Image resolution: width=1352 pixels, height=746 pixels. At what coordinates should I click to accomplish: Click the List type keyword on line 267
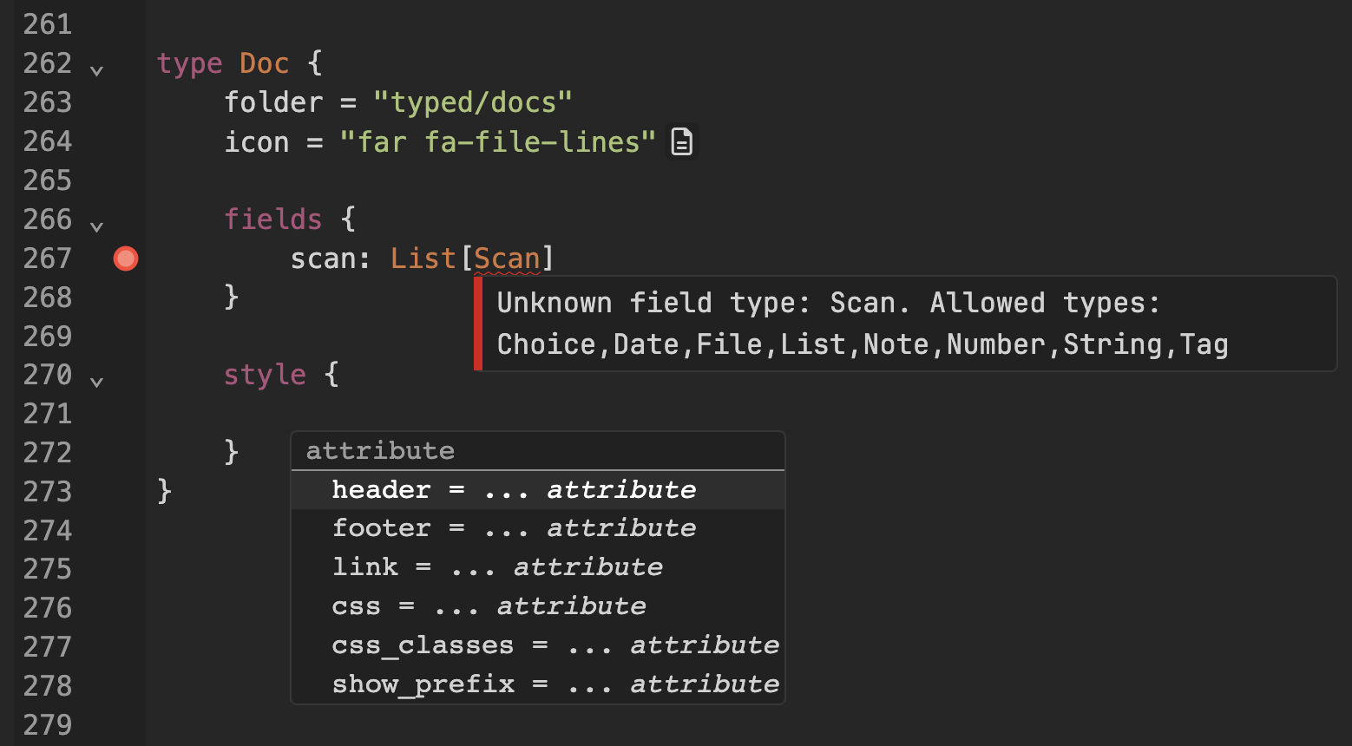point(423,258)
